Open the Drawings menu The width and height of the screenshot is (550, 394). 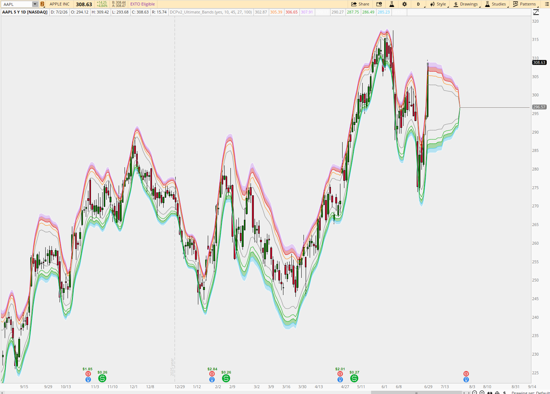(x=466, y=4)
